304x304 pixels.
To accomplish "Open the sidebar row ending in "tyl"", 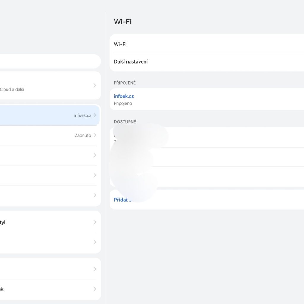I will (x=47, y=222).
